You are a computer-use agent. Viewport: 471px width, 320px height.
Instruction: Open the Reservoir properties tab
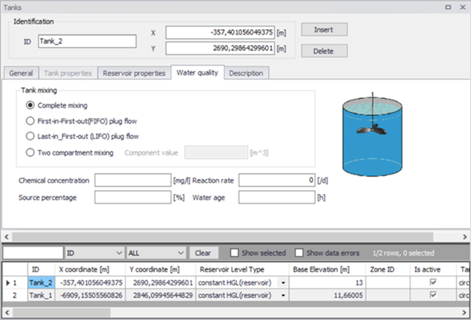click(x=134, y=73)
